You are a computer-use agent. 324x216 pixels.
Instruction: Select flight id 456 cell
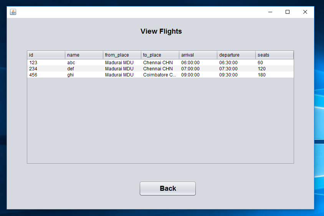46,75
